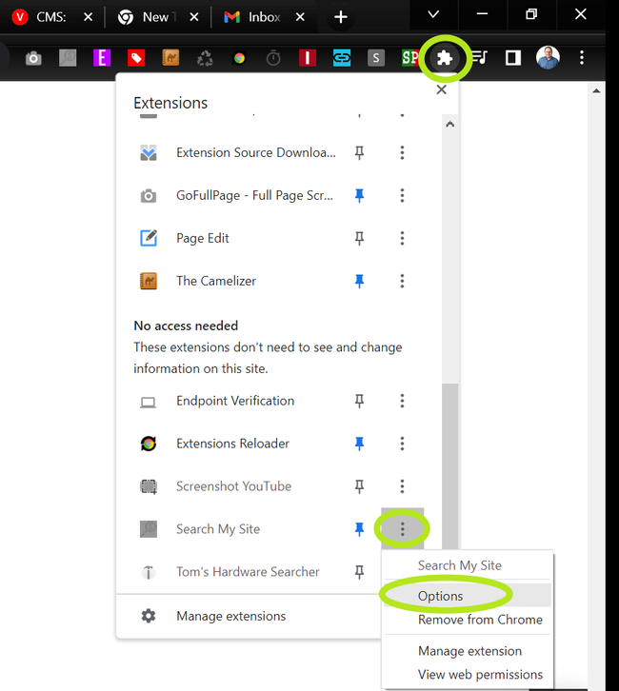The image size is (619, 691).
Task: Click the gray S extension toolbar icon
Action: click(376, 58)
